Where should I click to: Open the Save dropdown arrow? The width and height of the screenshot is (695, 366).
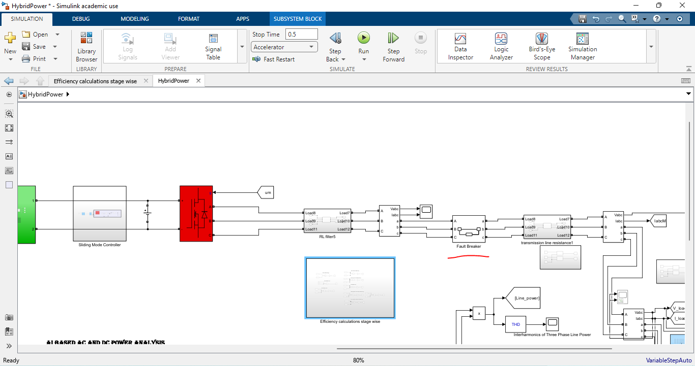point(57,47)
